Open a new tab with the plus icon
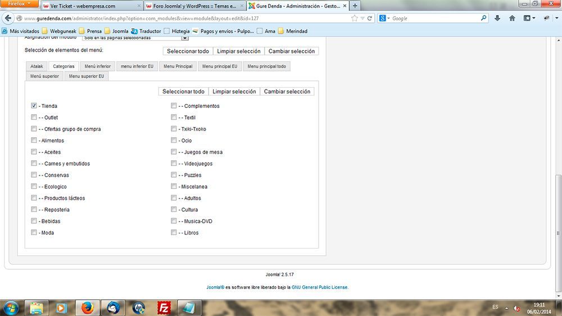The width and height of the screenshot is (562, 316). click(x=355, y=6)
